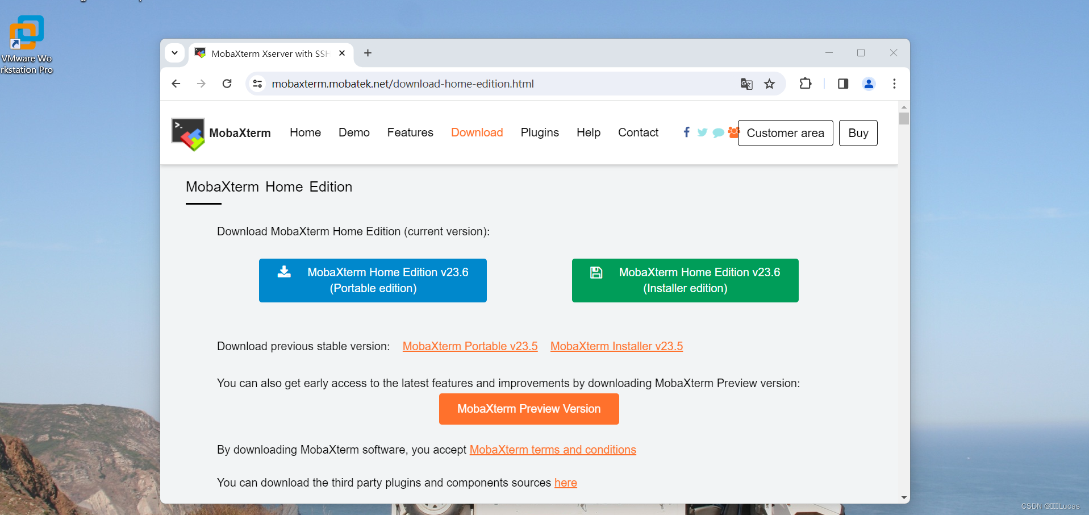Translate this page icon
1089x515 pixels.
pyautogui.click(x=746, y=84)
